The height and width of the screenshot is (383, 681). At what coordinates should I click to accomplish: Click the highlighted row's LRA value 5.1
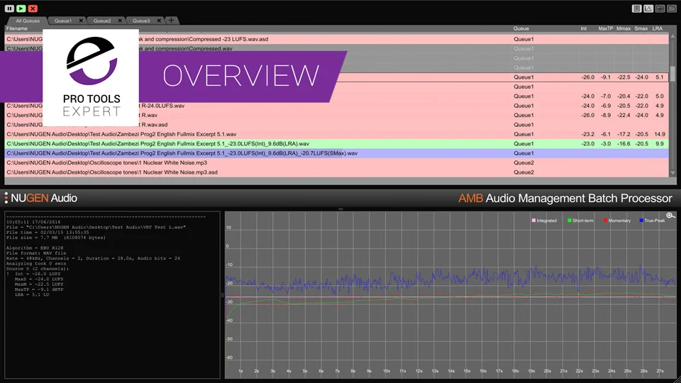coord(660,77)
